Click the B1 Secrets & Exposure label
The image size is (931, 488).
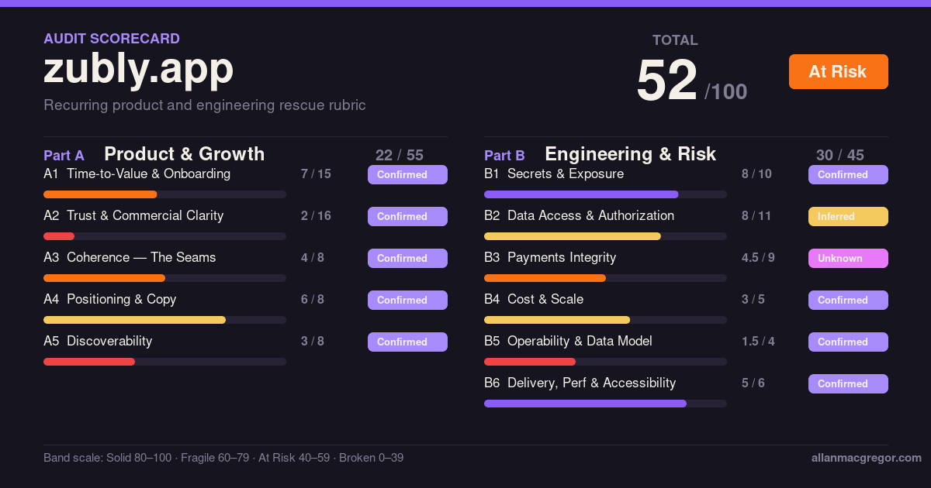click(554, 174)
